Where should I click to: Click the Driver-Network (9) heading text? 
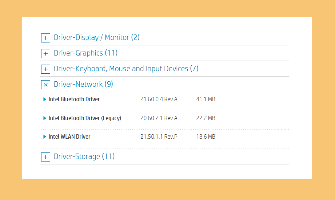click(83, 84)
